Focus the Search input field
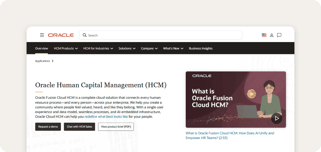 click(x=160, y=35)
